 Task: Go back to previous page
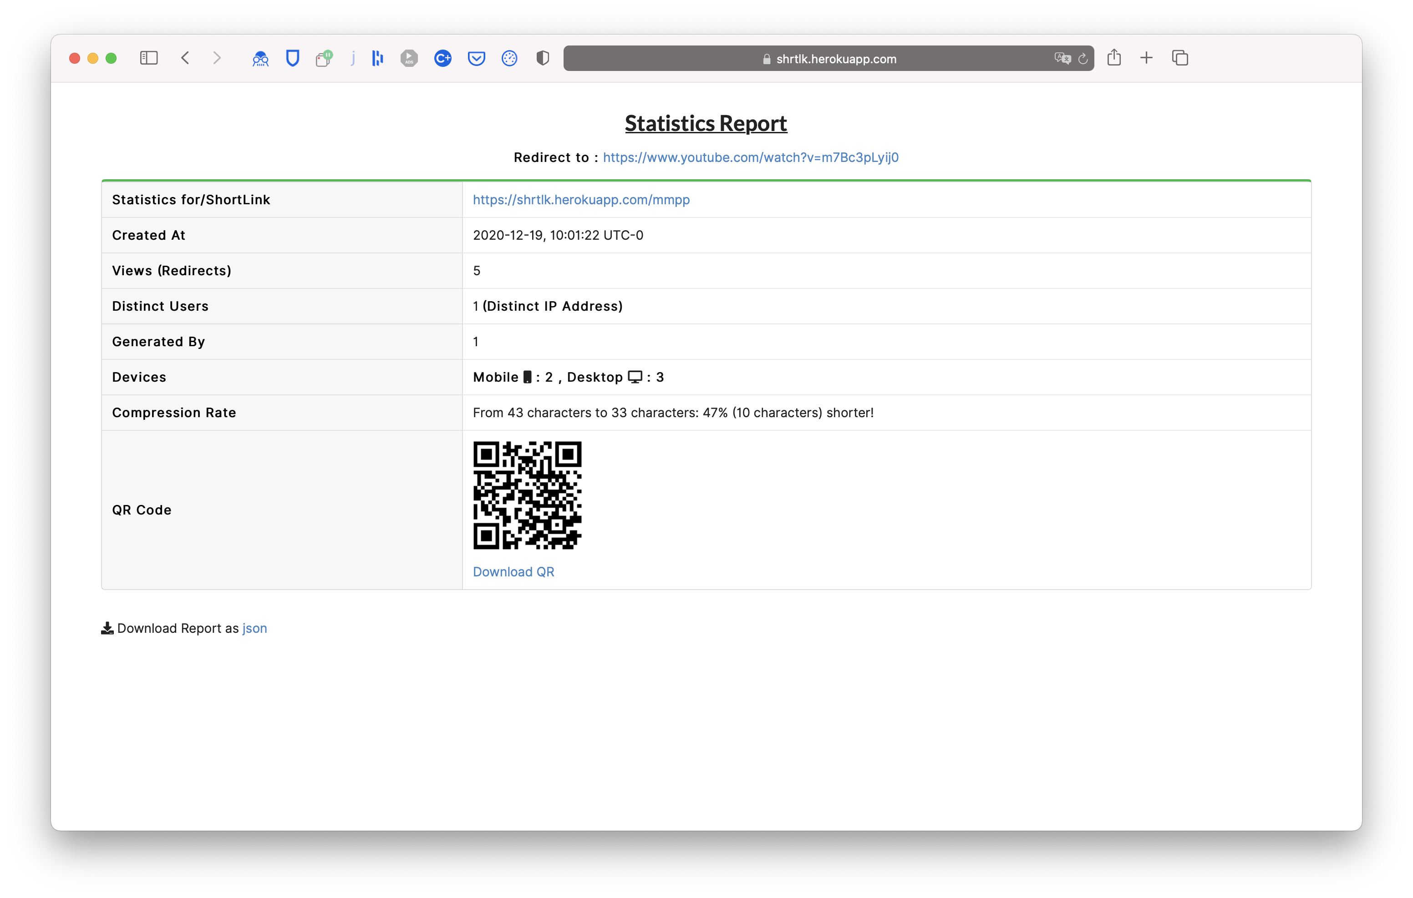[x=185, y=58]
